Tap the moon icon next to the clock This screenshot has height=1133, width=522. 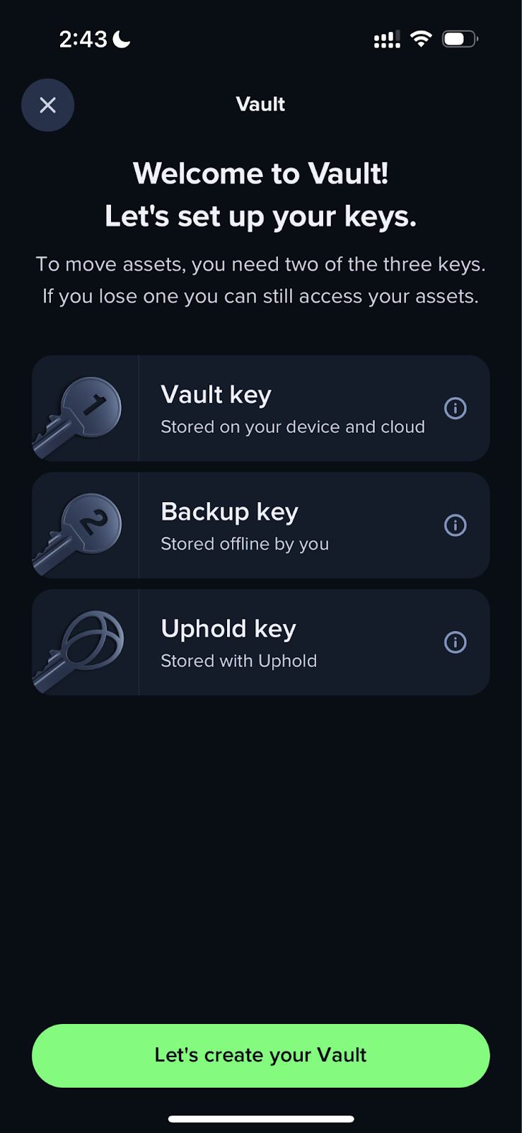pos(120,40)
